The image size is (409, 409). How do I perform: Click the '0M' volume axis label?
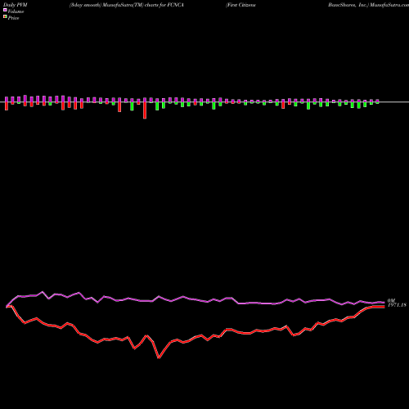pos(391,301)
